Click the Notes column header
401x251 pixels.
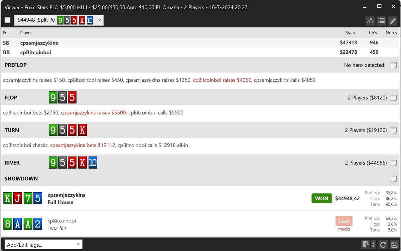[391, 33]
